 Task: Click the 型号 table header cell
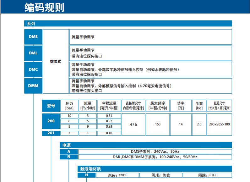point(51,106)
